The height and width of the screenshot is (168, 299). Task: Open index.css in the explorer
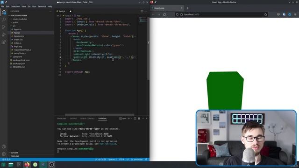pos(18,40)
